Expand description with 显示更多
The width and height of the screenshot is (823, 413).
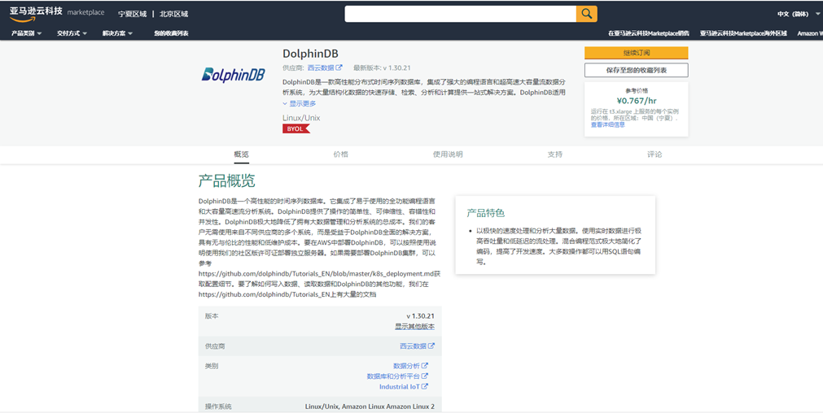(x=300, y=104)
